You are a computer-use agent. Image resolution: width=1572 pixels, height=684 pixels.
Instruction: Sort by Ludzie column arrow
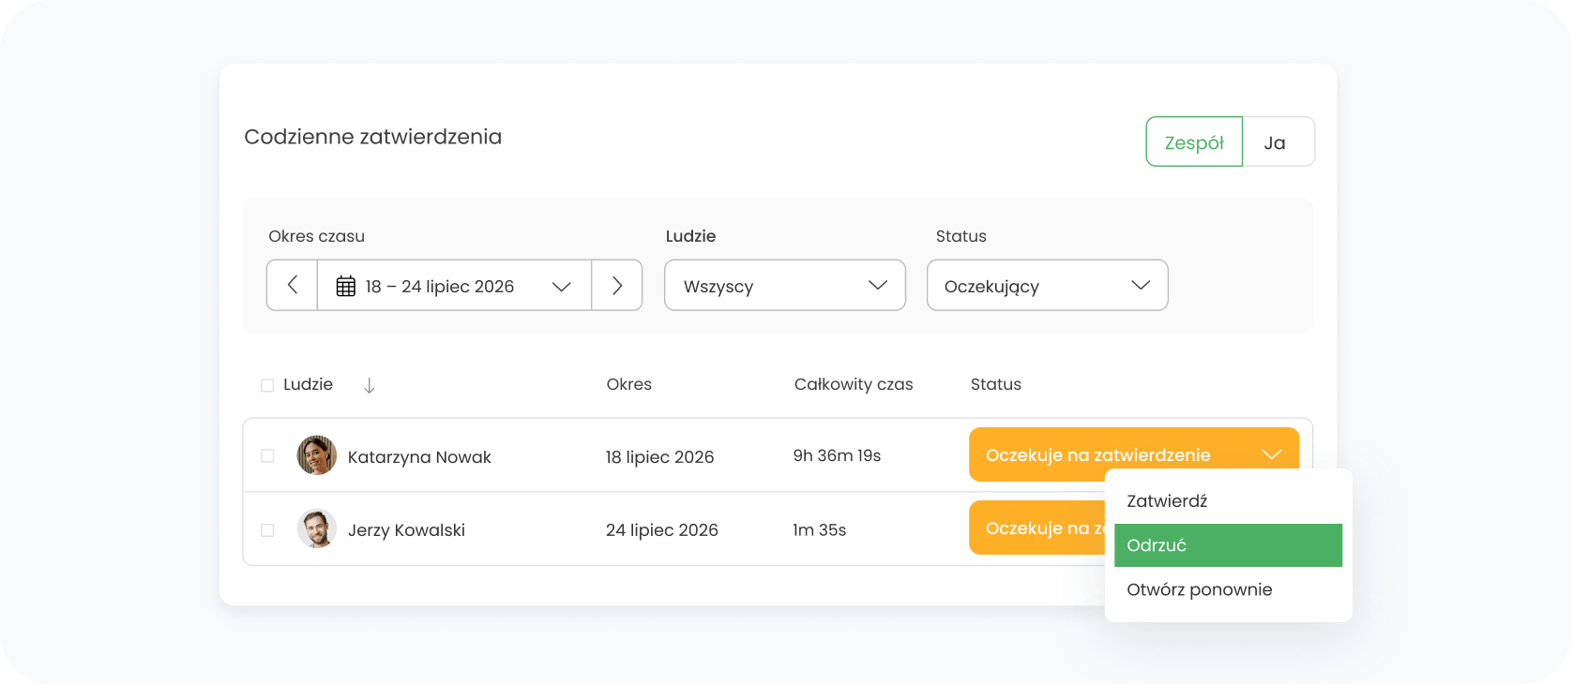pyautogui.click(x=370, y=385)
